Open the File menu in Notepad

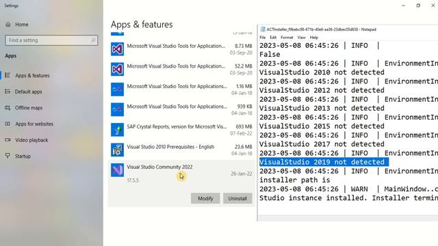coord(263,38)
